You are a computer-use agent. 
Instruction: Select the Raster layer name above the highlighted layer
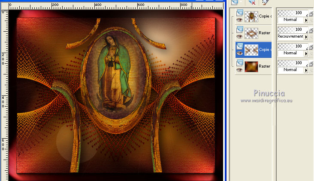tap(265, 33)
